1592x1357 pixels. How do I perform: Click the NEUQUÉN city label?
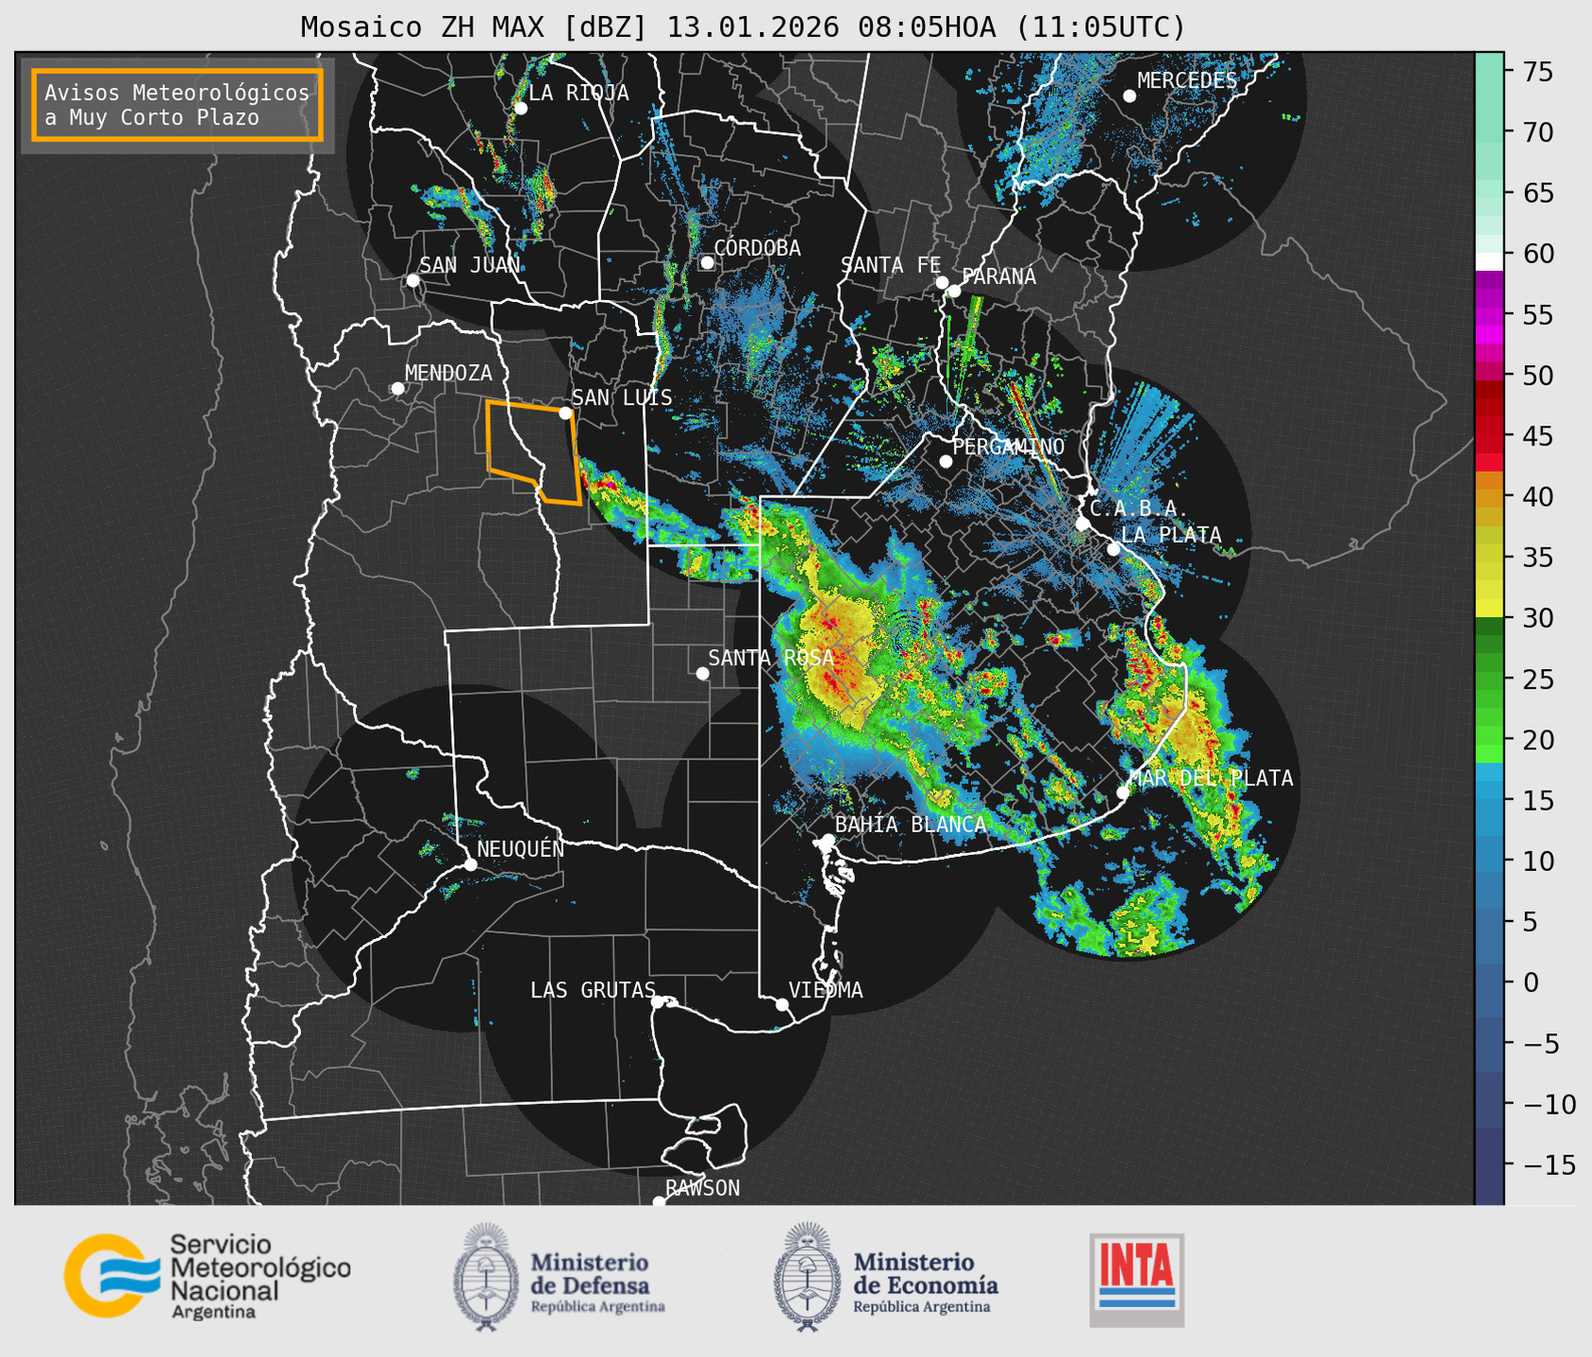pyautogui.click(x=520, y=848)
